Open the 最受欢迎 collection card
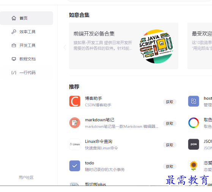 [200, 46]
